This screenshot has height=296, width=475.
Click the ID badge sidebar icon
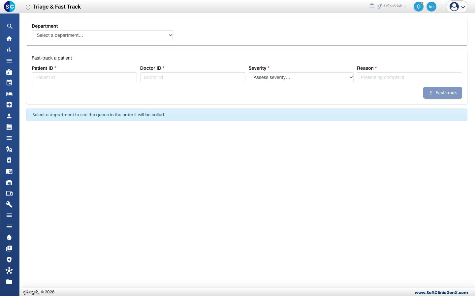(9, 72)
